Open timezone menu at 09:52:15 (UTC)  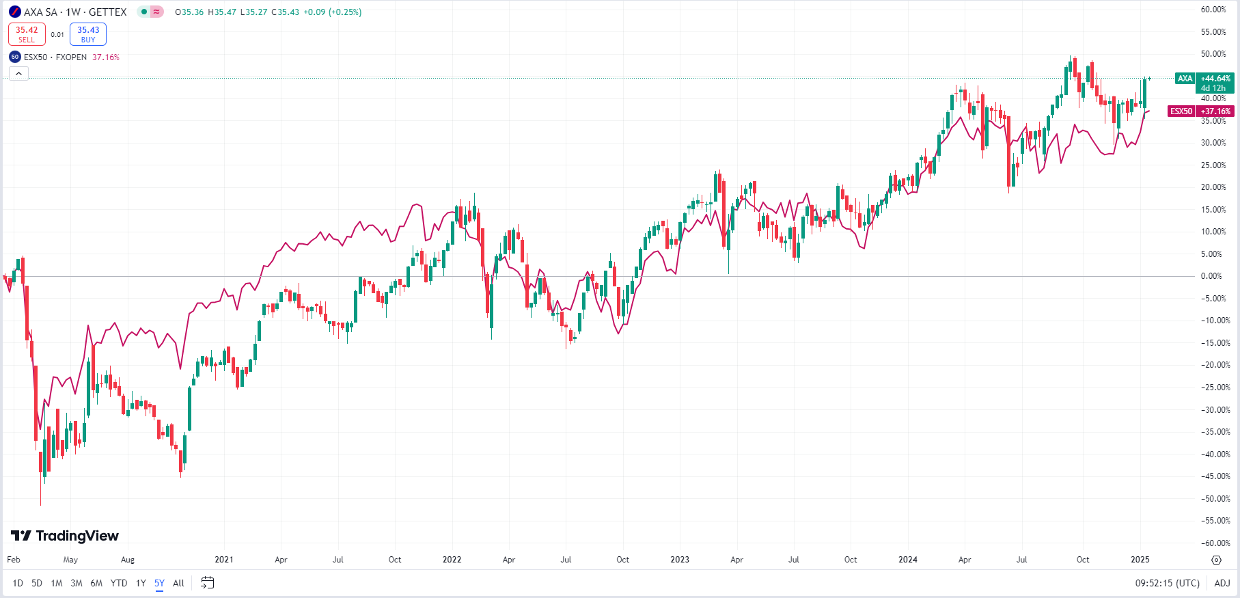coord(1168,583)
